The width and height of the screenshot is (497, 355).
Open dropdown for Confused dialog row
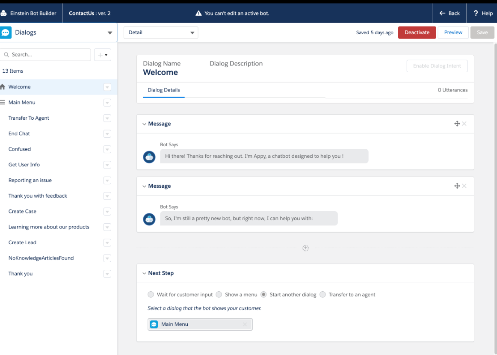[107, 149]
